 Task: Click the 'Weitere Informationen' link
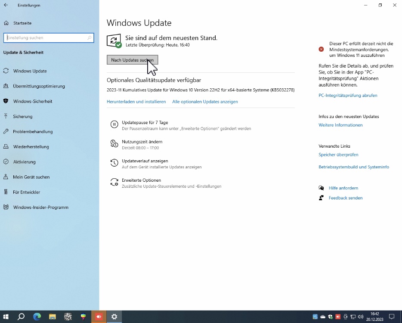[340, 125]
